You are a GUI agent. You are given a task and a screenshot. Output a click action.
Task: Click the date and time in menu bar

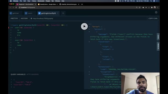pos(143,1)
